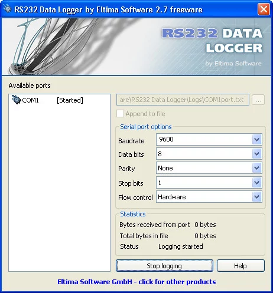Click the Parity None value box

point(204,168)
